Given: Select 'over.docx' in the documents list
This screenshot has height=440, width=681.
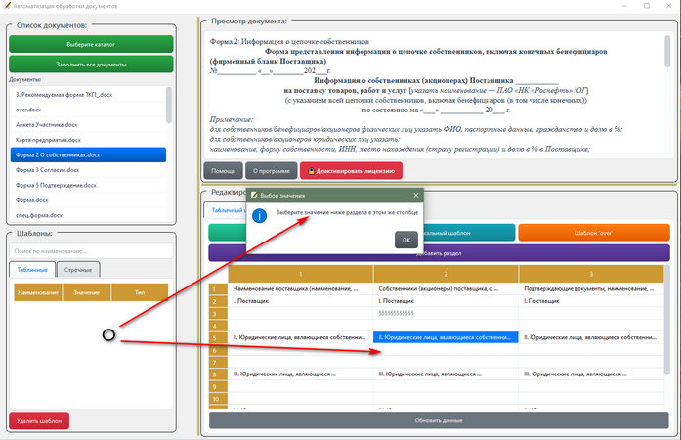Looking at the screenshot, I should (88, 110).
